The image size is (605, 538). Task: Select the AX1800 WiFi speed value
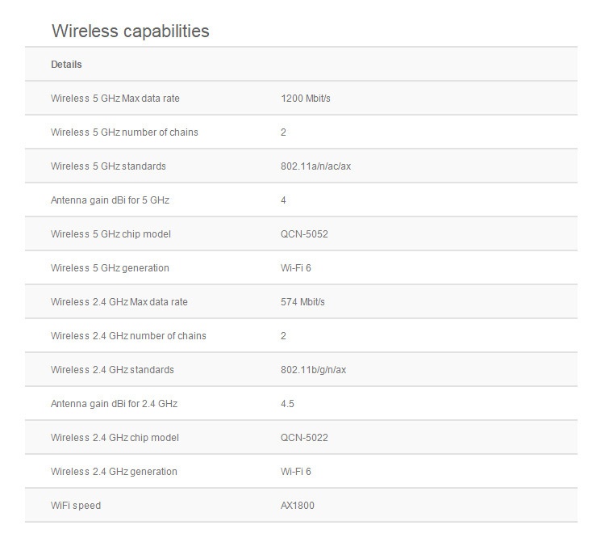297,506
